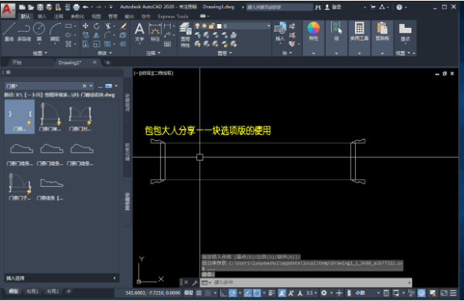
Task: Open the Properties color wheel panel
Action: (313, 32)
